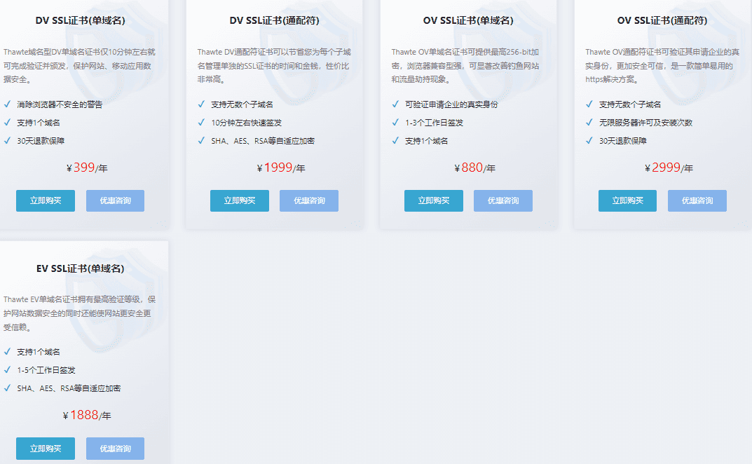Viewport: 752px width, 464px height.
Task: Click checkmark beside 消除浏览器不安全的警告
Action: [x=7, y=104]
